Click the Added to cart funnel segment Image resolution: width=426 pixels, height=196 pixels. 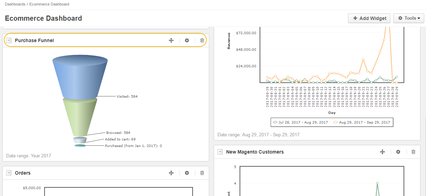point(80,140)
